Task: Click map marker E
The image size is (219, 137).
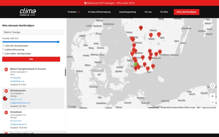Action: tap(135, 61)
